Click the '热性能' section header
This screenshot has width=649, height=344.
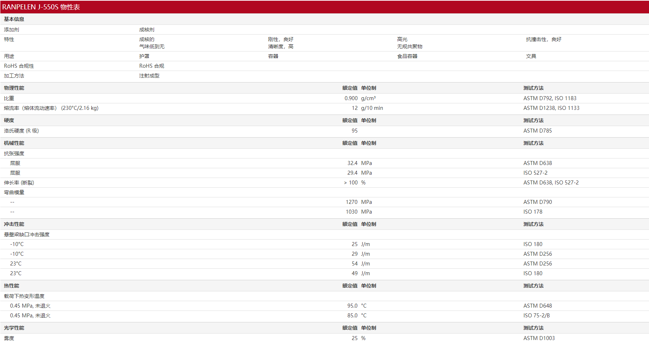click(x=12, y=286)
